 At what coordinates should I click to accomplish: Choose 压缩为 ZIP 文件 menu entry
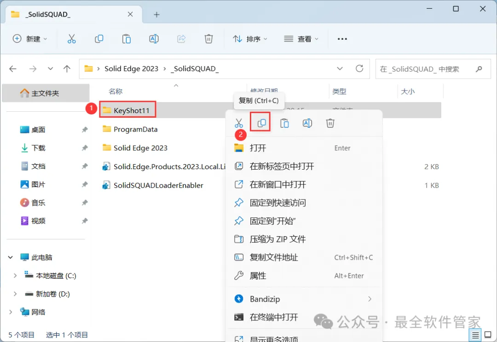click(305, 239)
